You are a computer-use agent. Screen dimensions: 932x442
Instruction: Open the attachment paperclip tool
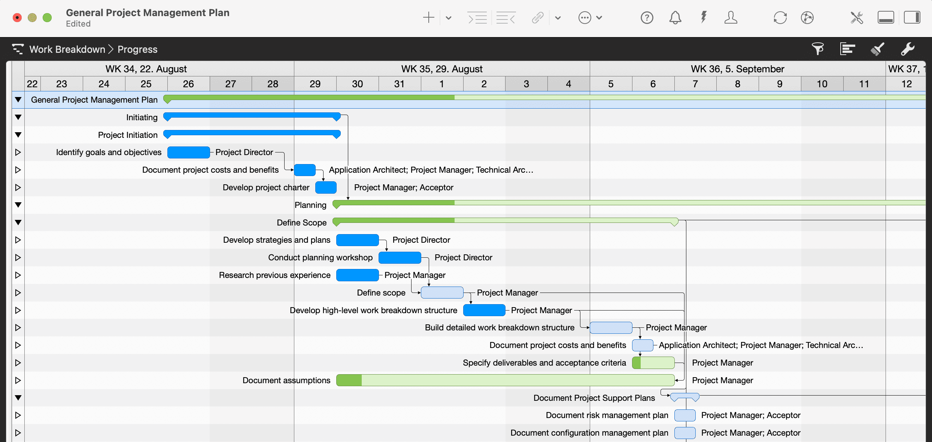click(x=538, y=18)
